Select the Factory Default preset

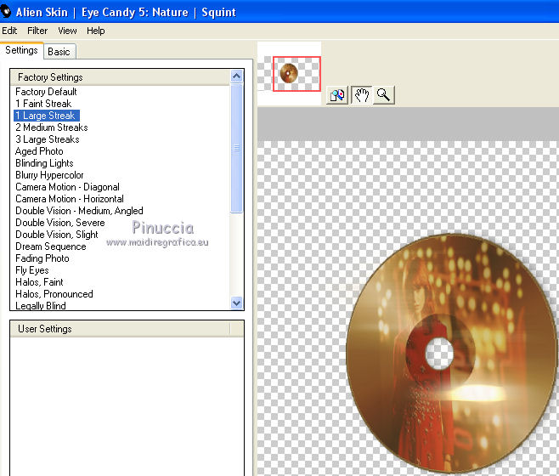(46, 92)
